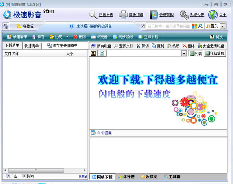
Task: Open 浏览器 toolbar item
Action: pyautogui.click(x=99, y=37)
